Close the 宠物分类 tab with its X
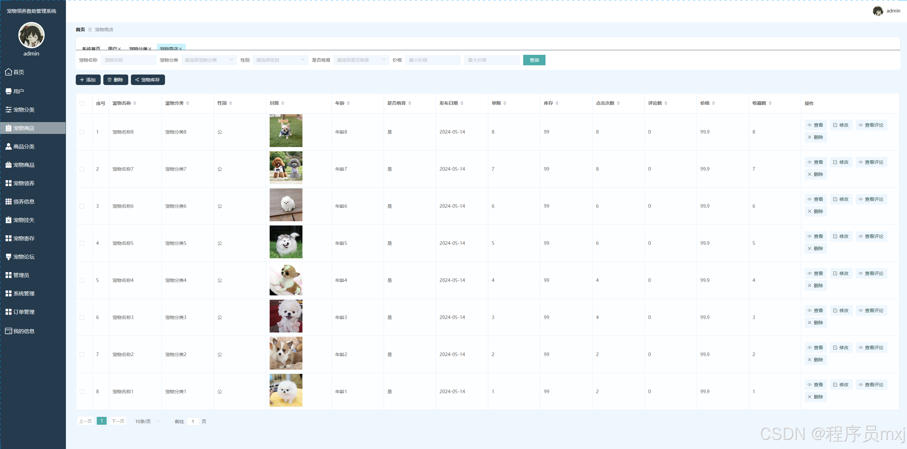907x449 pixels. coord(150,49)
